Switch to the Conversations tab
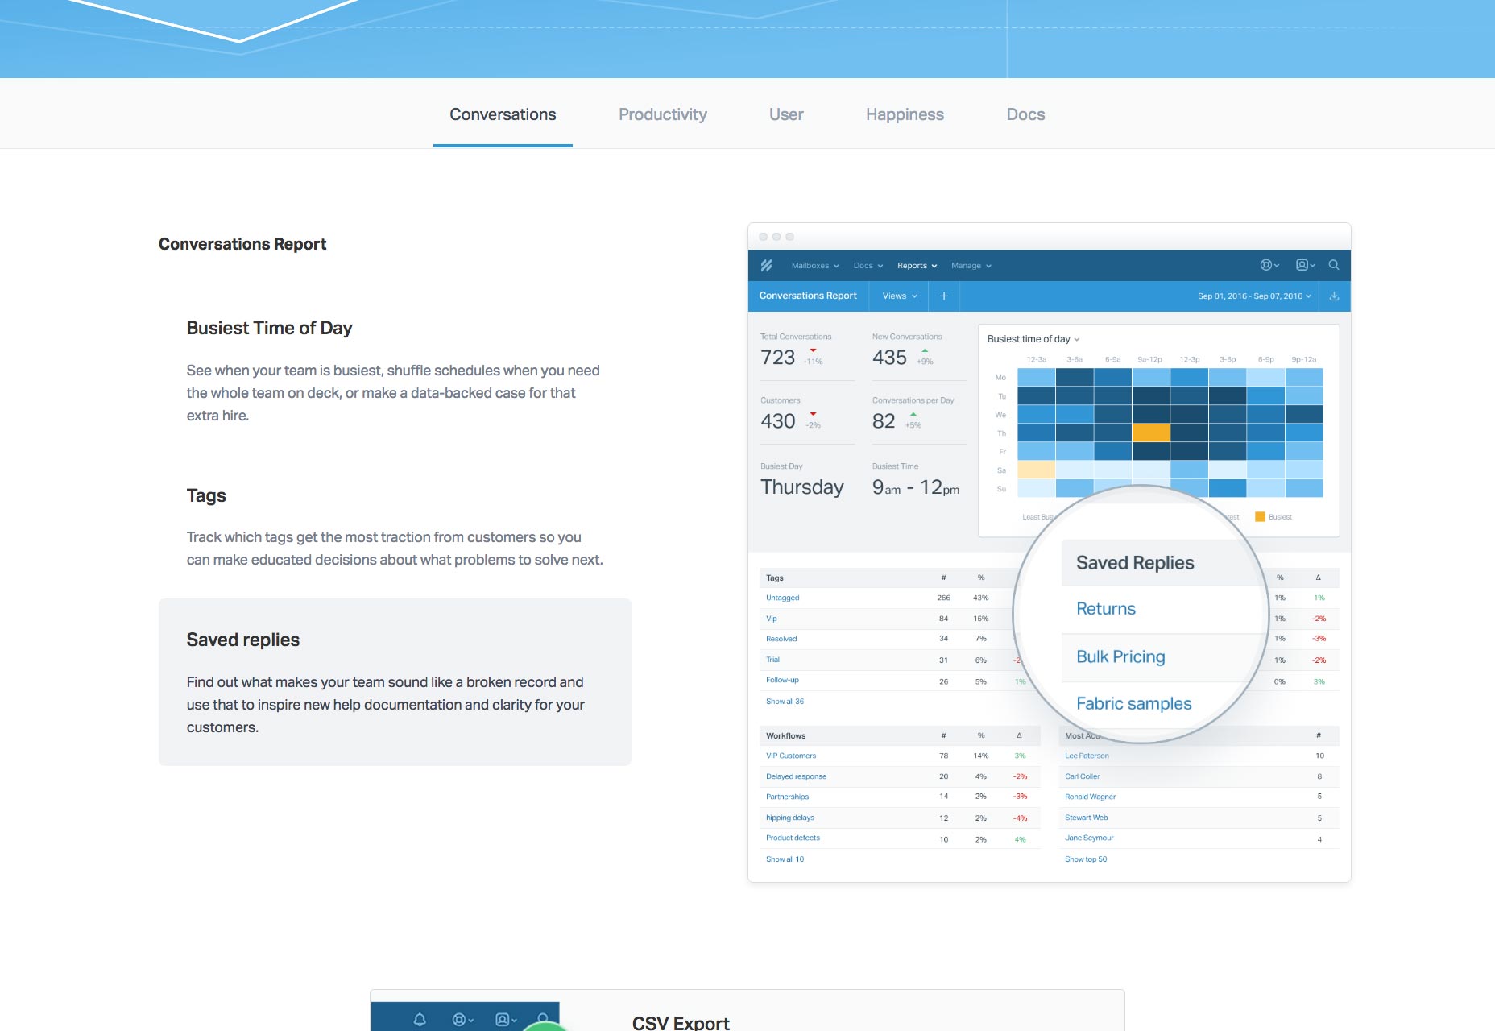This screenshot has height=1031, width=1495. pyautogui.click(x=503, y=114)
